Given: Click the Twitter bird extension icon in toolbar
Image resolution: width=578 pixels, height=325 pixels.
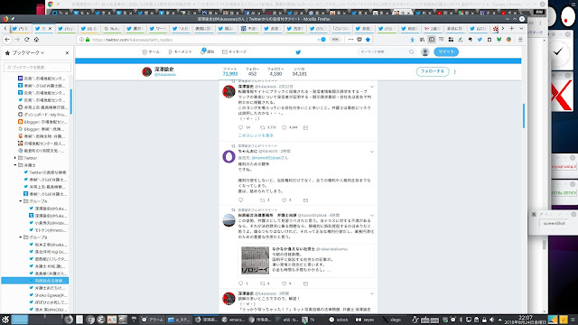Looking at the screenshot, I should (480, 40).
